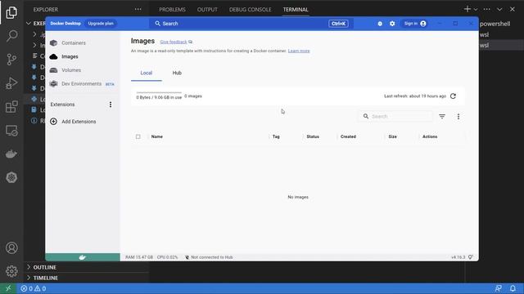
Task: Expand the OUTLINE section in Explorer
Action: (45, 267)
